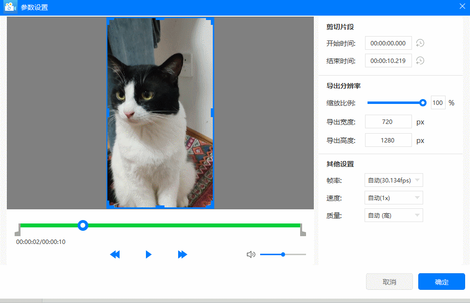
Task: Click the fast-forward playback button
Action: click(182, 254)
